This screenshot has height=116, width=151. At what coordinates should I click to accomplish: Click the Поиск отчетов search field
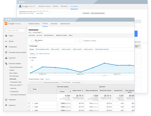15,30
